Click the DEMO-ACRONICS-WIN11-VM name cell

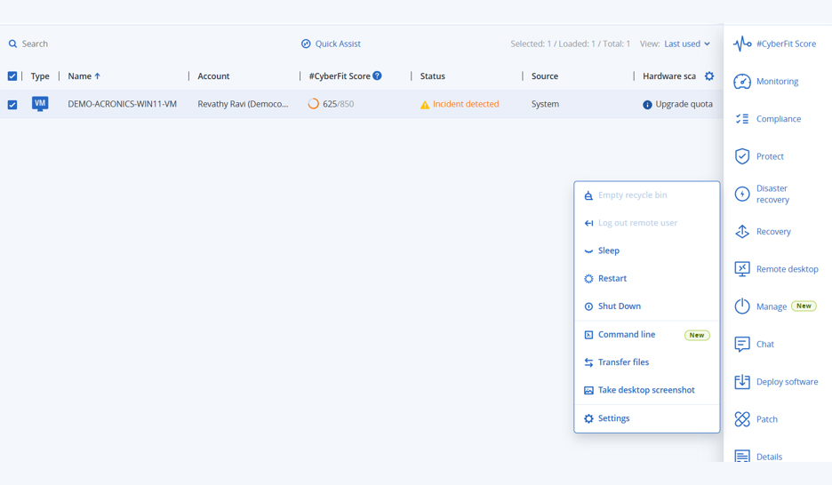pos(122,104)
